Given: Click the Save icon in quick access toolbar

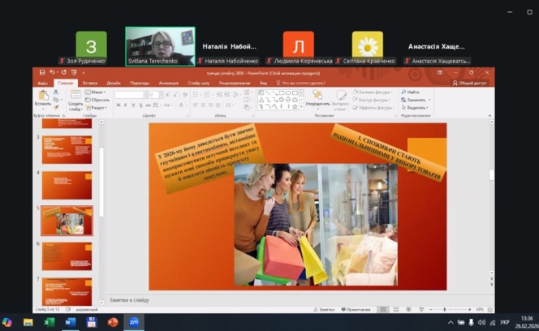Looking at the screenshot, I should point(42,72).
